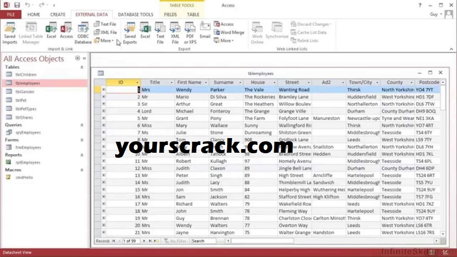Create new blank record in navigator
Screen dimensions: 457x257
[156, 241]
